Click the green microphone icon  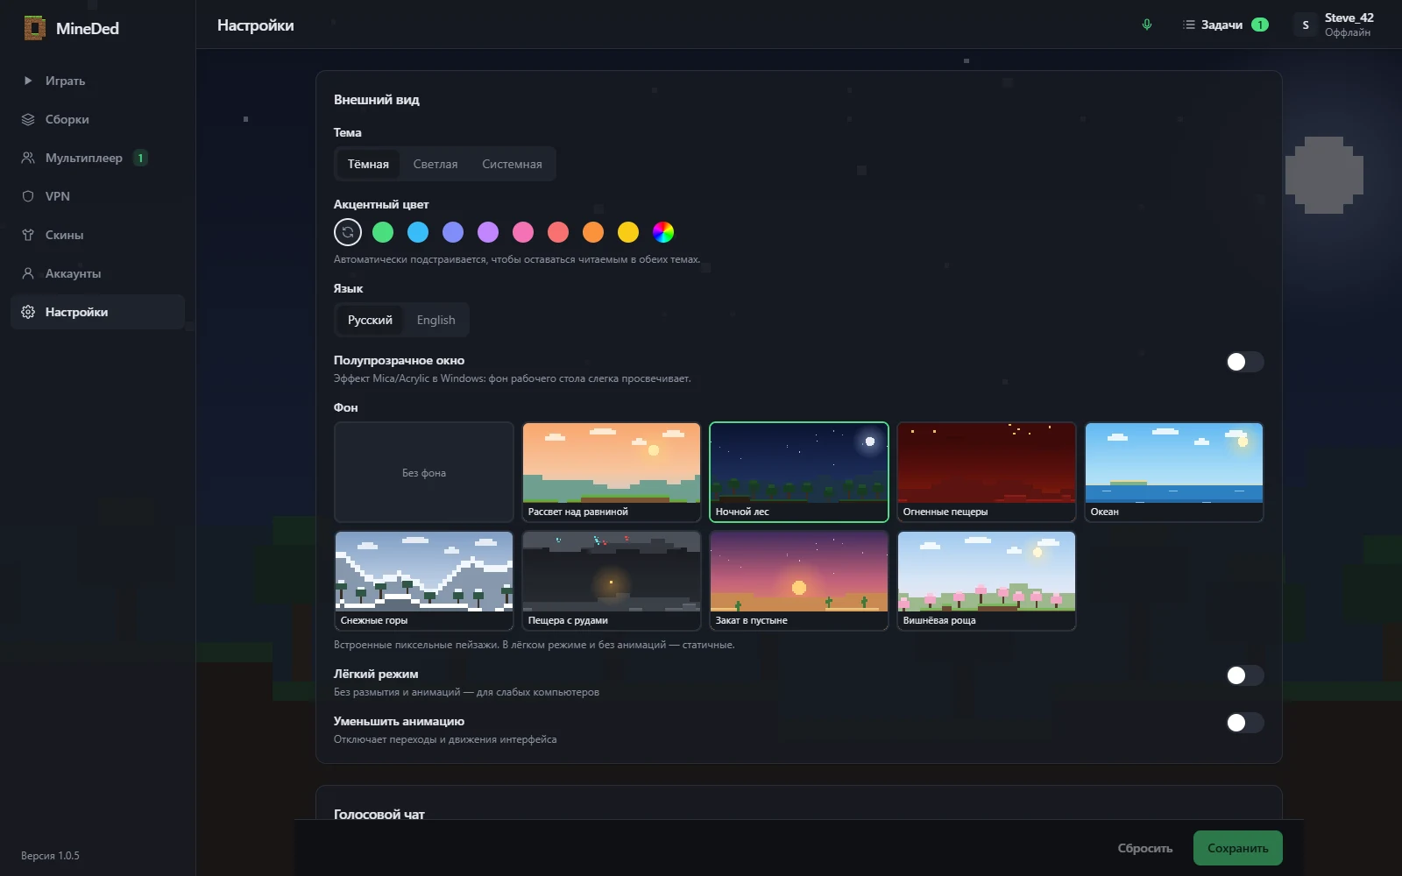1147,25
